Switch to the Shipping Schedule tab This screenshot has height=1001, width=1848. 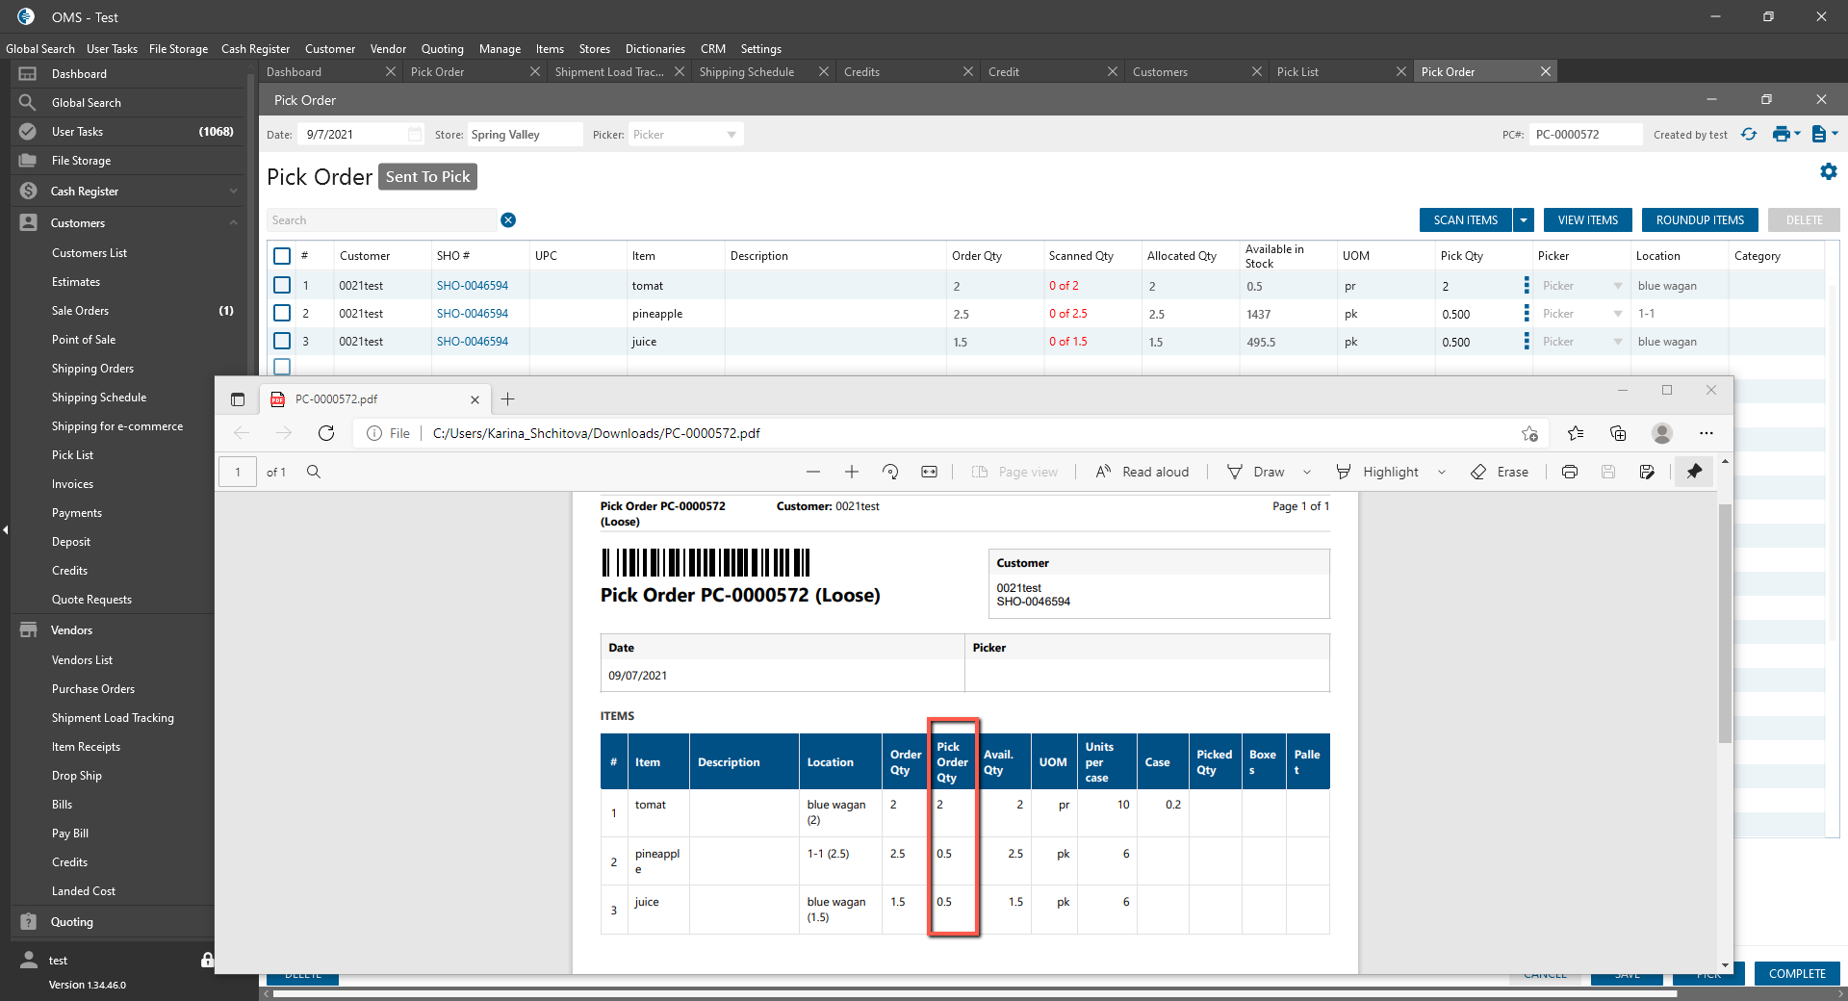(747, 72)
